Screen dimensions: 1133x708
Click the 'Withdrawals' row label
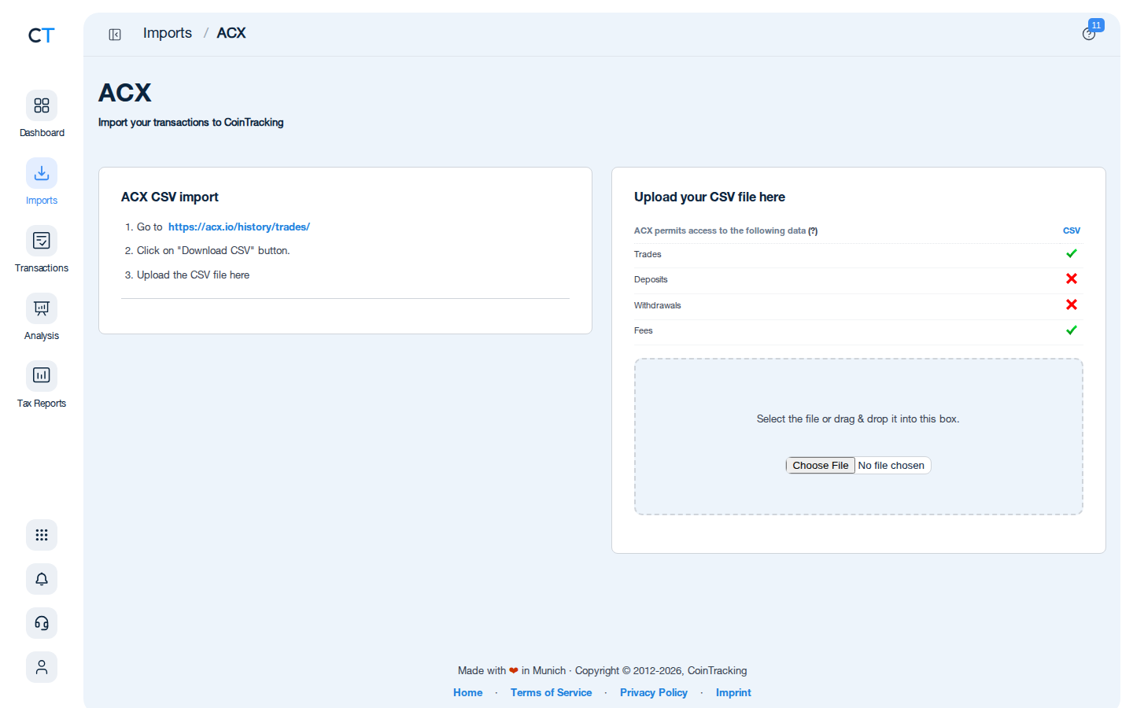pyautogui.click(x=658, y=305)
